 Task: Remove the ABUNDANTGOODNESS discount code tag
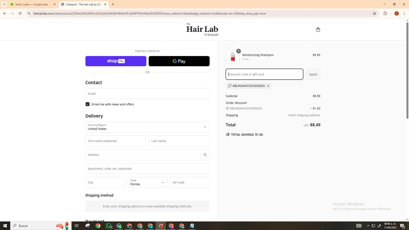[268, 86]
